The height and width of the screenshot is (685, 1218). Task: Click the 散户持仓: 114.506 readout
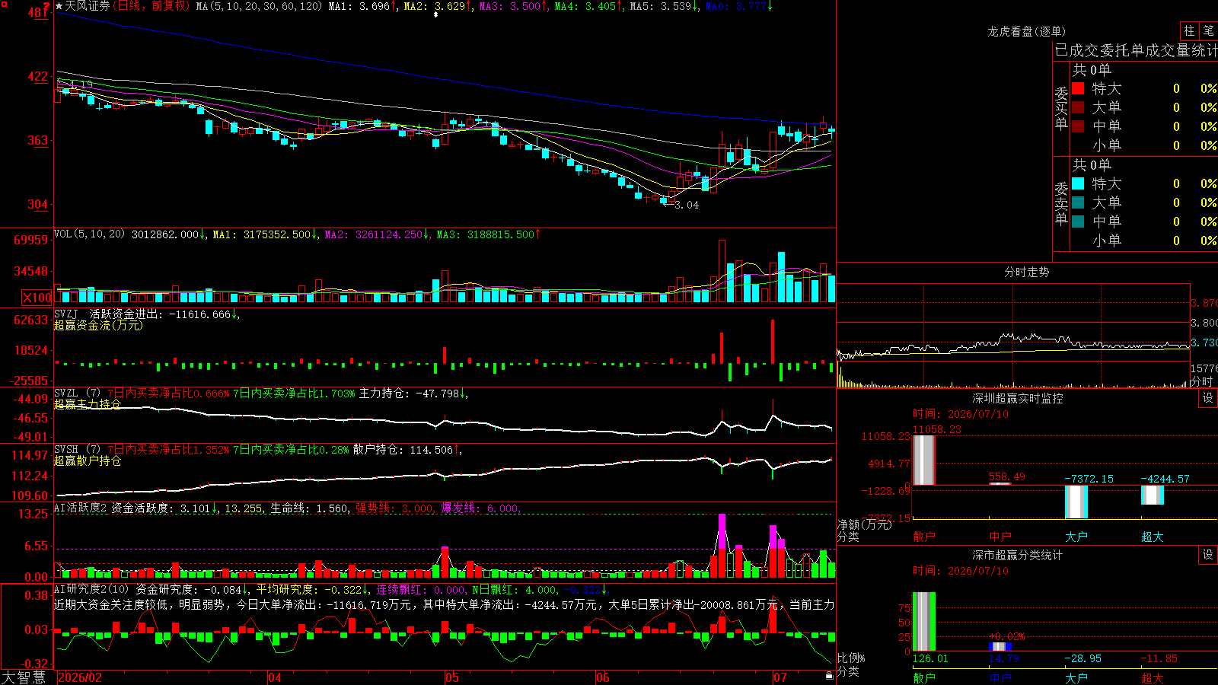click(407, 450)
